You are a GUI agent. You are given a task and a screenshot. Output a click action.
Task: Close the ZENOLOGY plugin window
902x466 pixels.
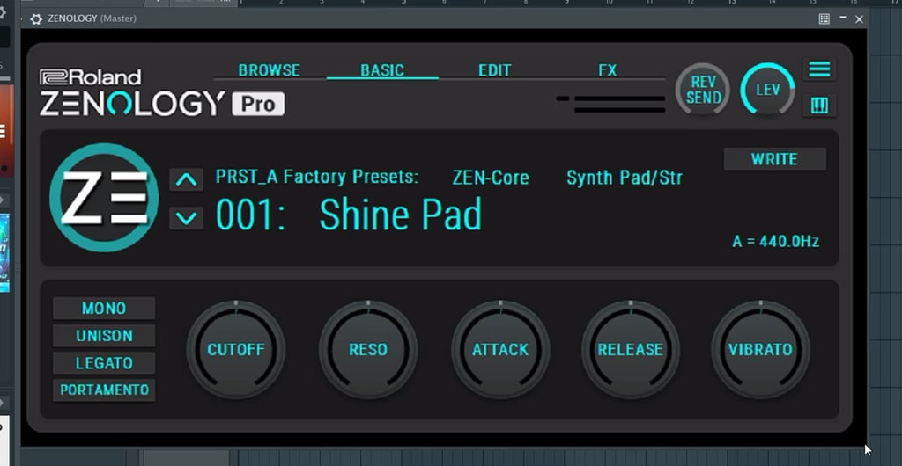[860, 19]
